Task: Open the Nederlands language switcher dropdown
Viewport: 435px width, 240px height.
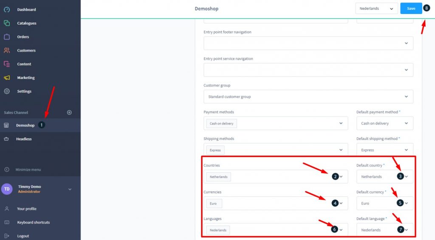Action: [376, 8]
